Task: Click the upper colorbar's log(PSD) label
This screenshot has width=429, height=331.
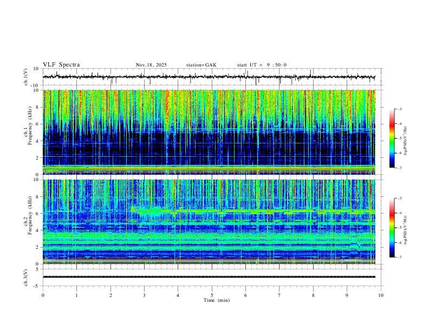Action: [x=405, y=141]
